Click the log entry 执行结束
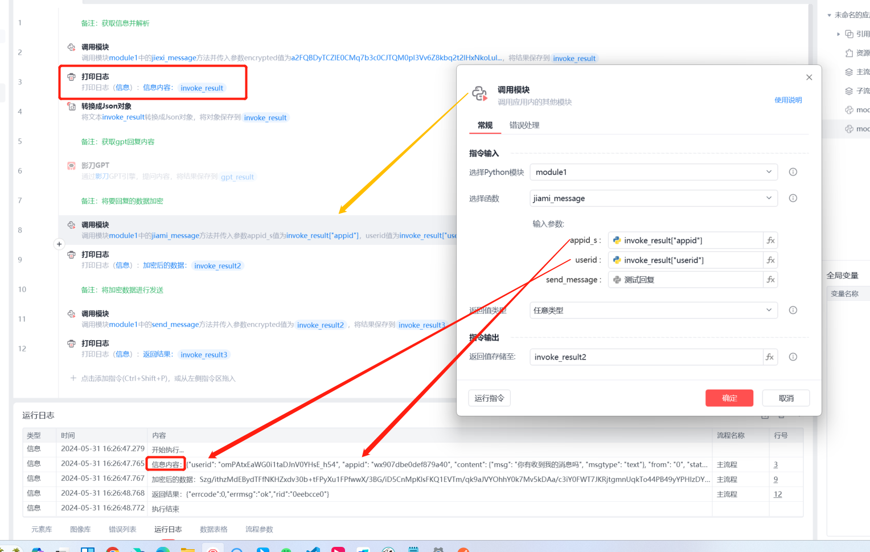 pyautogui.click(x=165, y=509)
